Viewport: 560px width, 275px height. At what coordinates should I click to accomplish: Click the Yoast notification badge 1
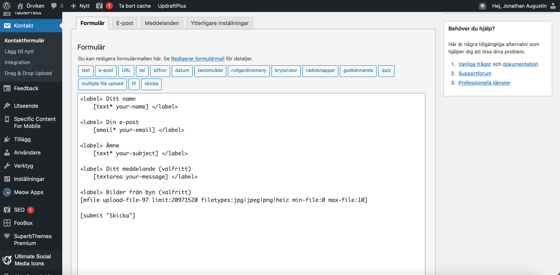coord(109,6)
